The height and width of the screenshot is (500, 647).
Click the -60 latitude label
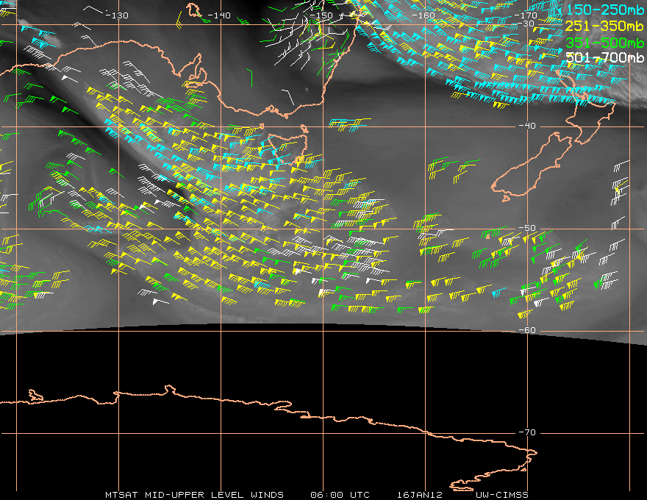point(527,330)
